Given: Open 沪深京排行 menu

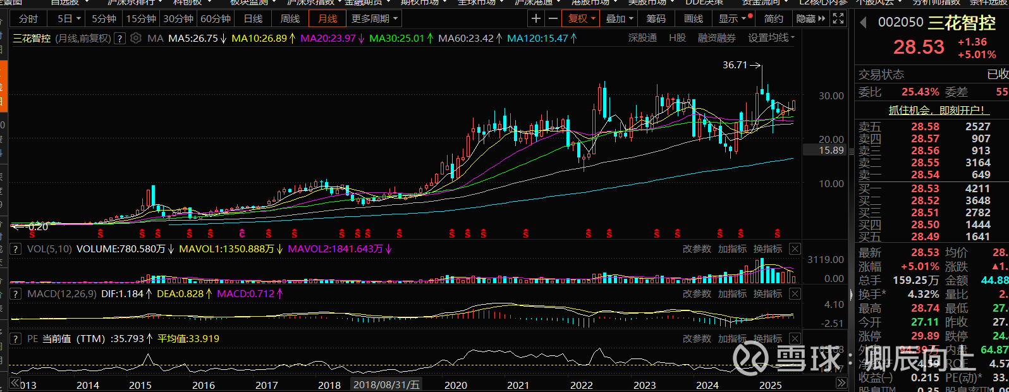Looking at the screenshot, I should coord(135,3).
